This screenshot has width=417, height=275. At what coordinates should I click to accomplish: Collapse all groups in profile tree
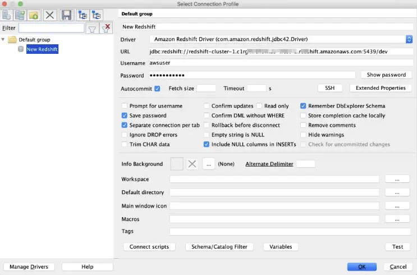tap(97, 15)
